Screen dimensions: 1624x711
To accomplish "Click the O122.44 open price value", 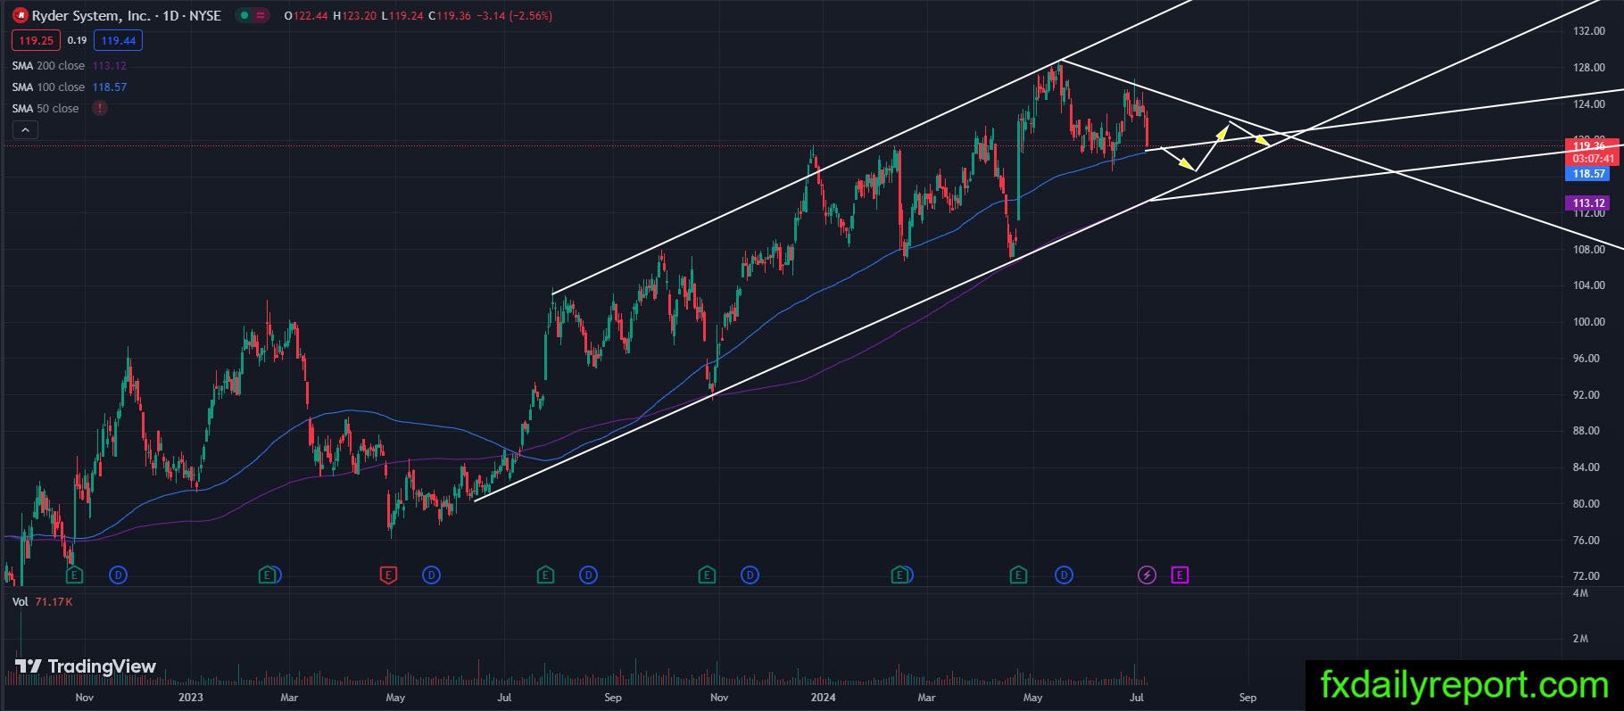I will point(306,16).
